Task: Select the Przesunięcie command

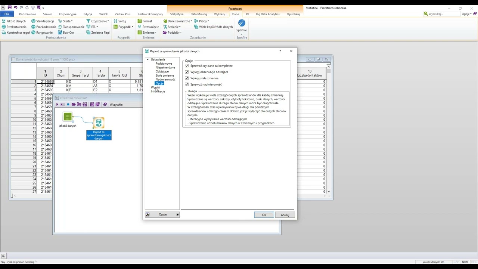Action: click(x=148, y=27)
